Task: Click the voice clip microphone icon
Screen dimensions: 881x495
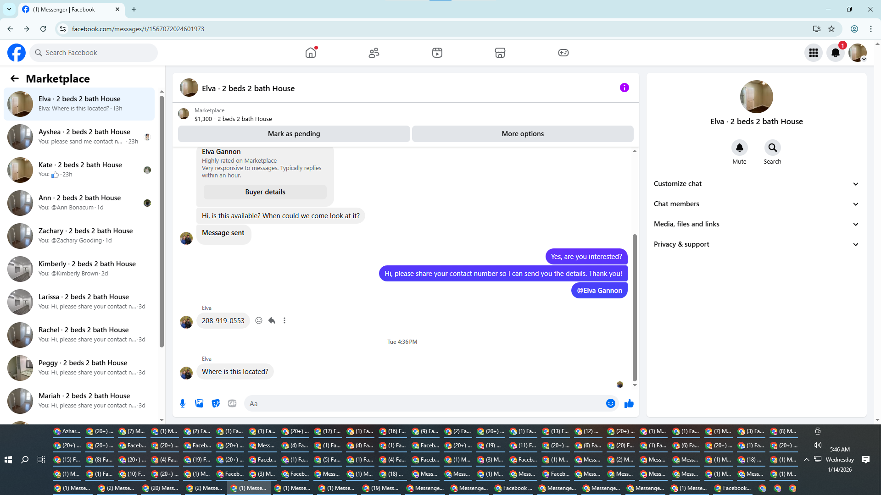Action: point(183,403)
